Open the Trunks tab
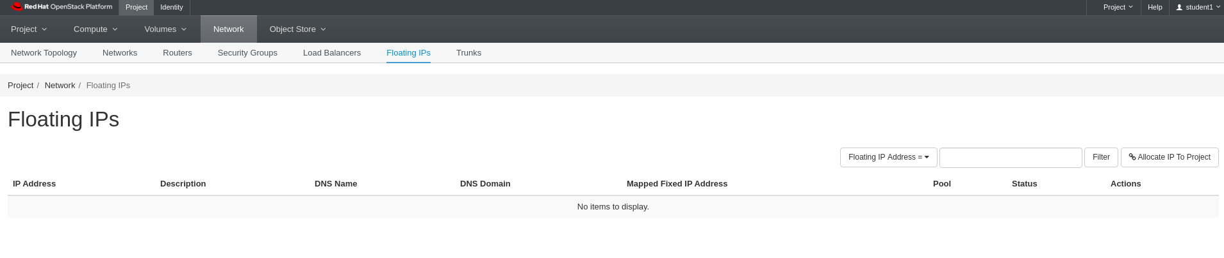The height and width of the screenshot is (258, 1224). pos(468,53)
